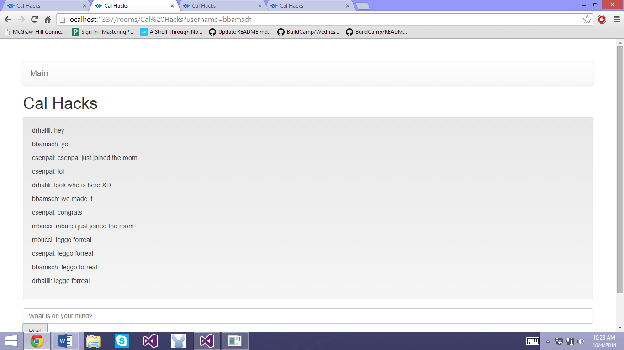The image size is (624, 350).
Task: Open the second Visual Studio taskbar icon
Action: coord(207,341)
